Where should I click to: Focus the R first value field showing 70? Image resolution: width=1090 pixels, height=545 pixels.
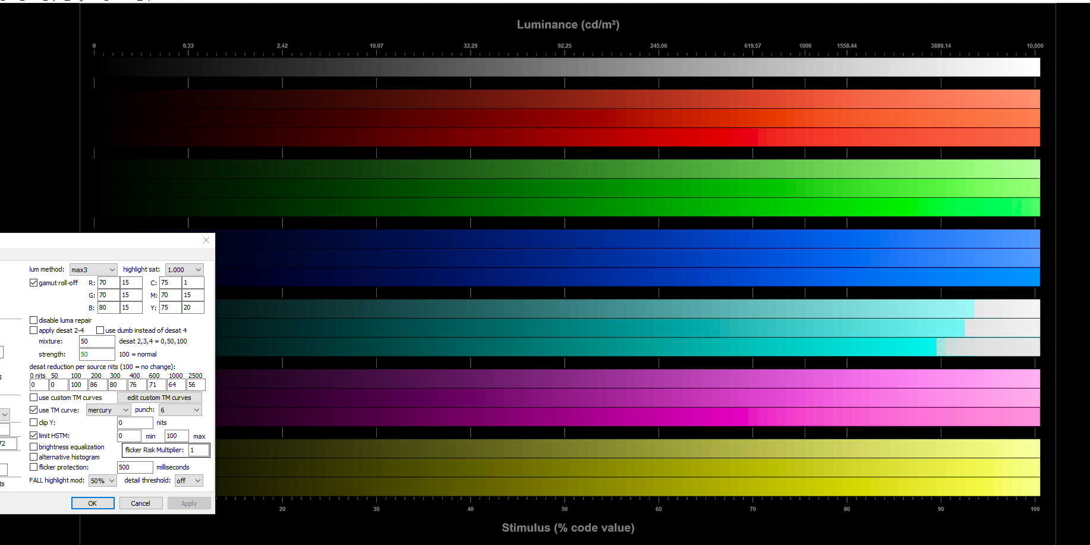pyautogui.click(x=108, y=283)
